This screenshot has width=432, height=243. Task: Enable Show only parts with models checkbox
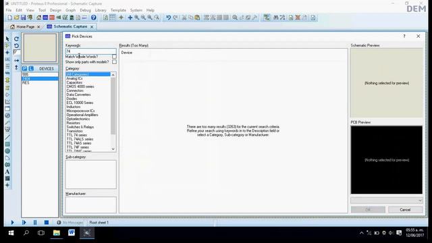coord(114,62)
